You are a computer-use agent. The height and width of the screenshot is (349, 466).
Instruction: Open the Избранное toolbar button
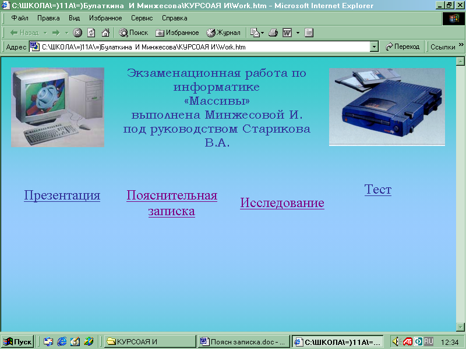(177, 33)
